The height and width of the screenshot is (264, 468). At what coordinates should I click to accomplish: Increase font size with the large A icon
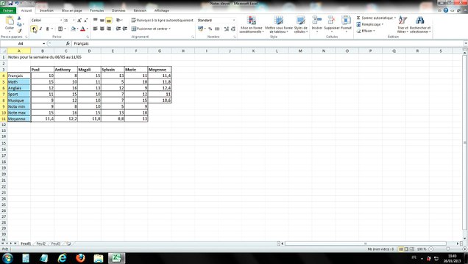pos(79,21)
